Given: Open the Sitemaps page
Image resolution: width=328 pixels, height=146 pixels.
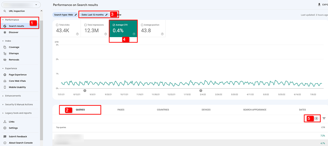Looking at the screenshot, I should pos(13,53).
